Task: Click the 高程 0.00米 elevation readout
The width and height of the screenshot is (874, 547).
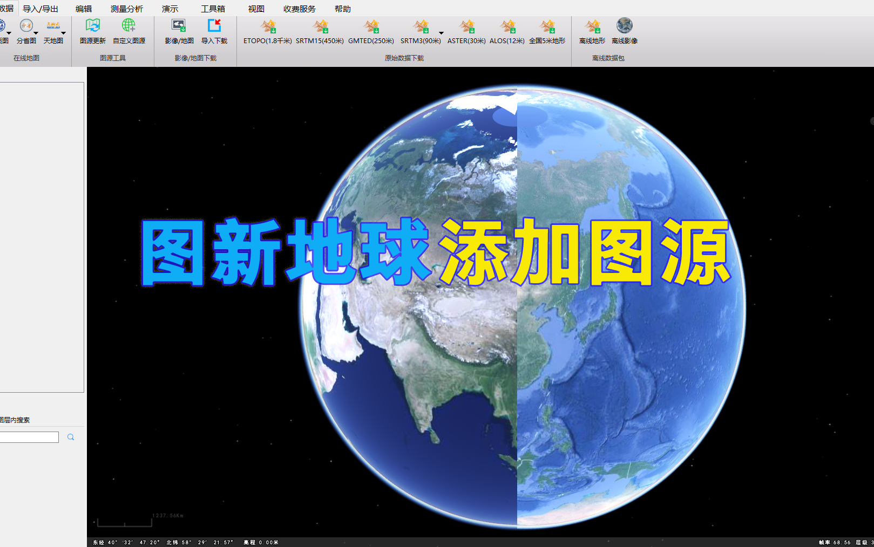Action: tap(261, 542)
